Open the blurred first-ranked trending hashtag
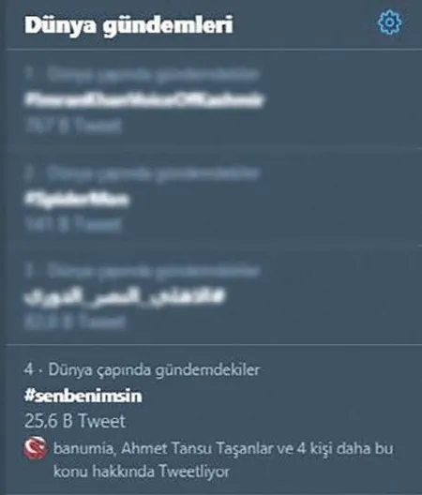422x495 pixels. coord(143,99)
